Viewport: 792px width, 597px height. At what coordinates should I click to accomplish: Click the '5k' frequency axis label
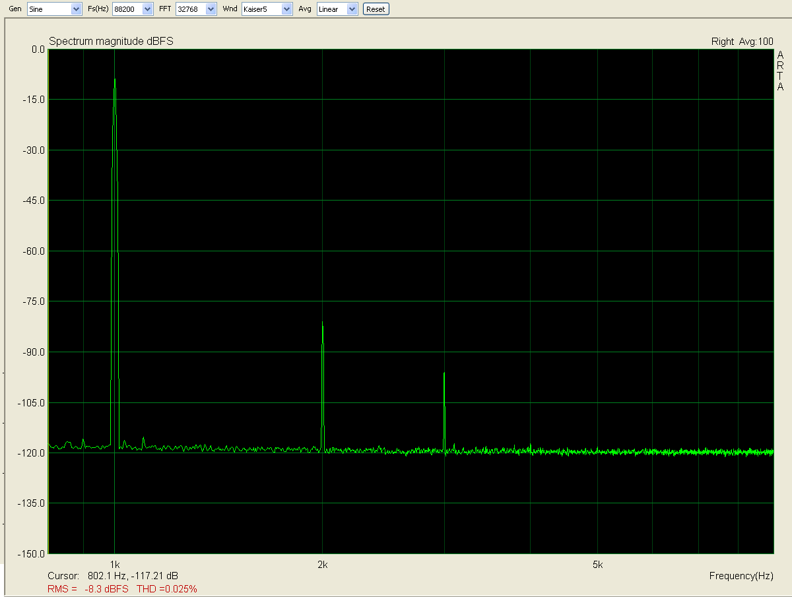pos(597,565)
